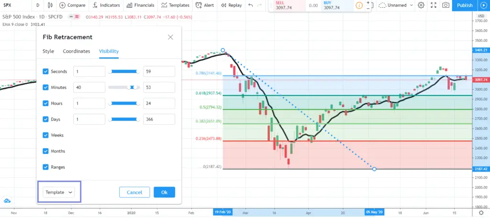Confirm the dialog with Ok
Image resolution: width=490 pixels, height=218 pixels.
coord(165,192)
